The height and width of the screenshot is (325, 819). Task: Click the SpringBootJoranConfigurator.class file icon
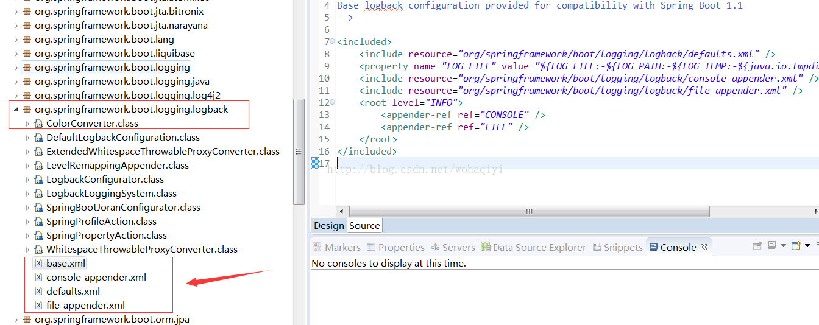[39, 208]
